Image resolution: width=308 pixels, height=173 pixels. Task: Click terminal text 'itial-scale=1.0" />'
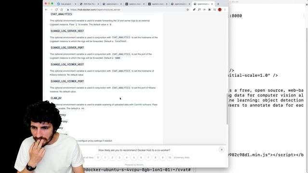click(253, 75)
